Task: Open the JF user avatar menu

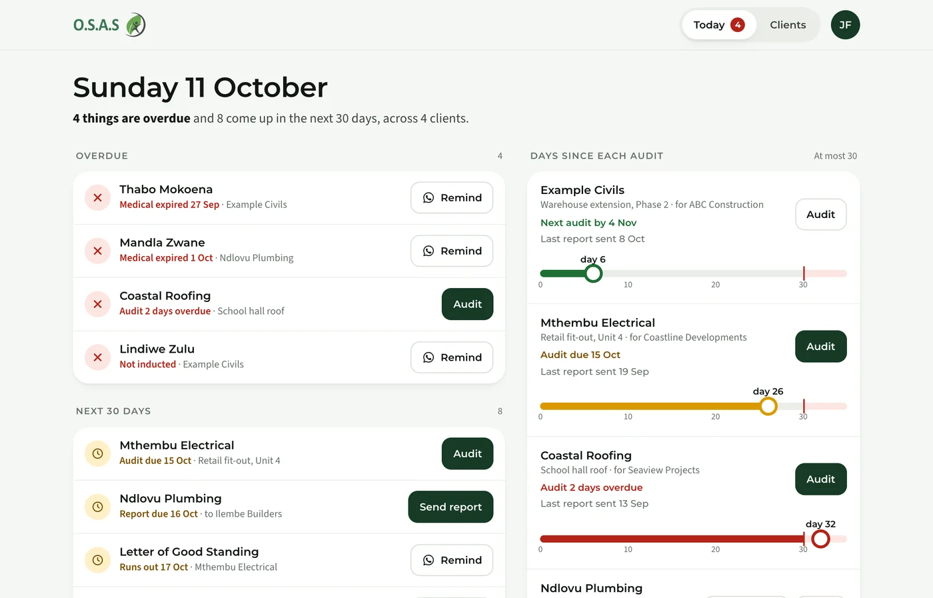Action: (x=845, y=25)
